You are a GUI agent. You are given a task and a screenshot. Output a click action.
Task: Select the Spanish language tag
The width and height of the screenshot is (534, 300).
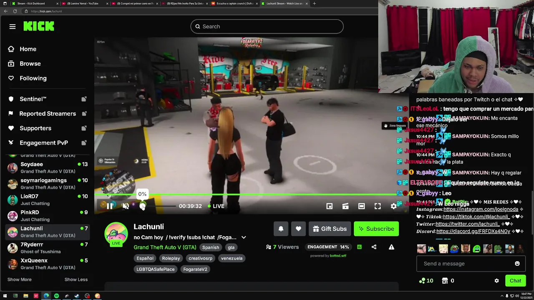pyautogui.click(x=211, y=247)
